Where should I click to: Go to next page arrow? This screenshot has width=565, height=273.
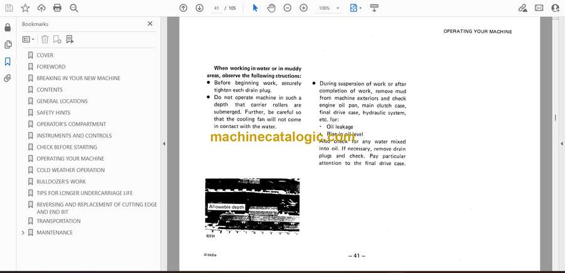pyautogui.click(x=200, y=8)
